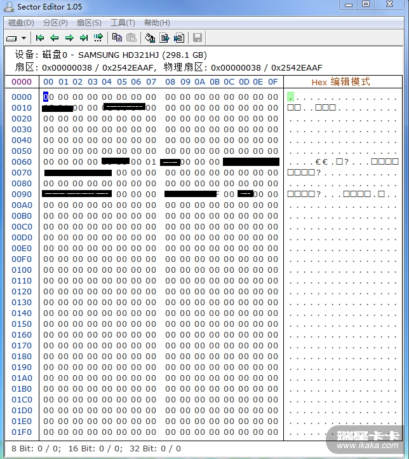
Task: Click highlighted green ASCII character in row 0000
Action: pos(290,97)
